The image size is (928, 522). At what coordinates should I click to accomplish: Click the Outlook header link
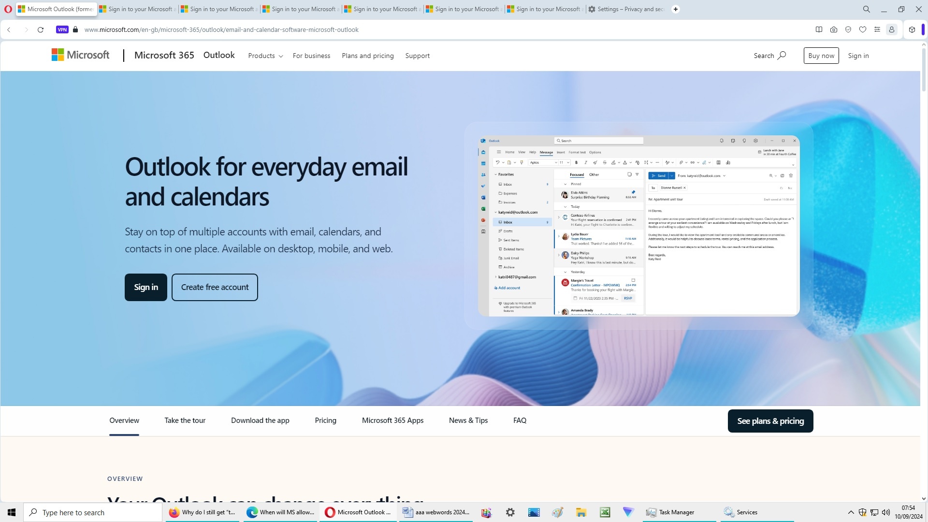point(219,55)
